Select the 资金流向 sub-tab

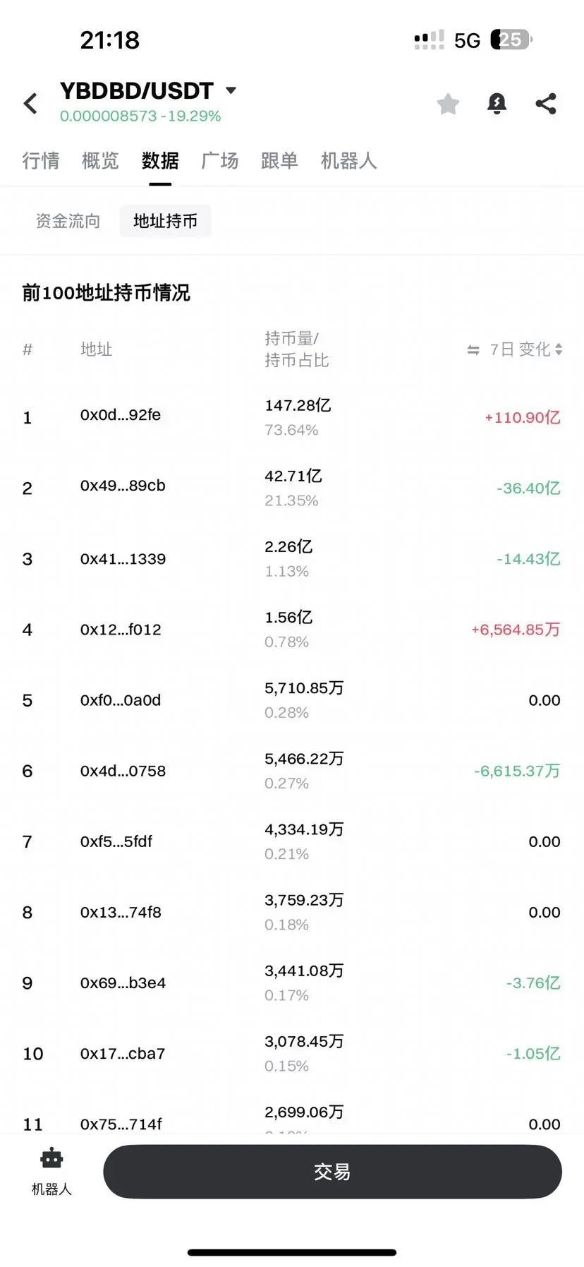pyautogui.click(x=68, y=221)
